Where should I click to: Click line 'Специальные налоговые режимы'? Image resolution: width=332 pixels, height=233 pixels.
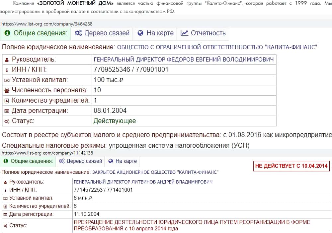[126, 145]
